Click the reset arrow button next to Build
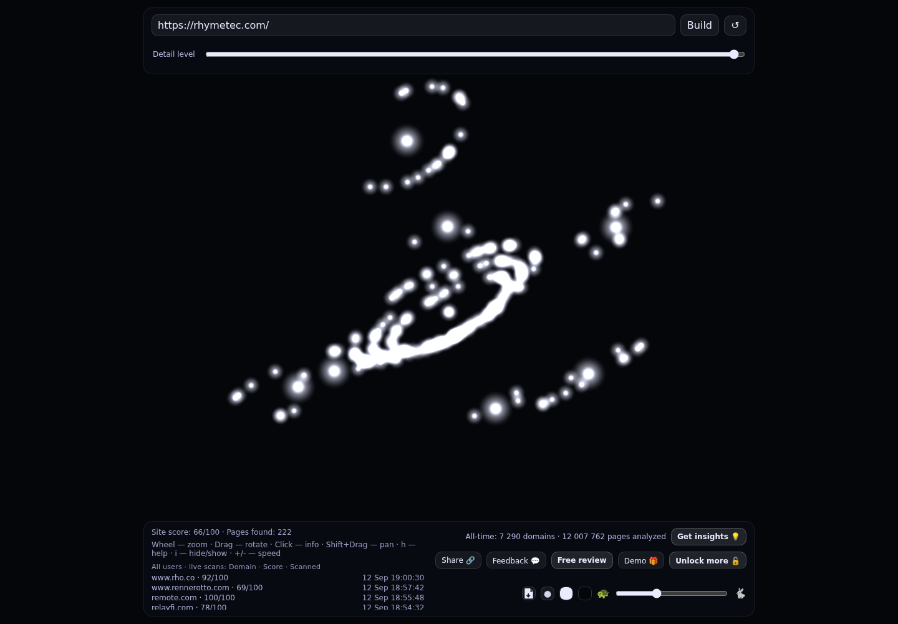 (735, 25)
